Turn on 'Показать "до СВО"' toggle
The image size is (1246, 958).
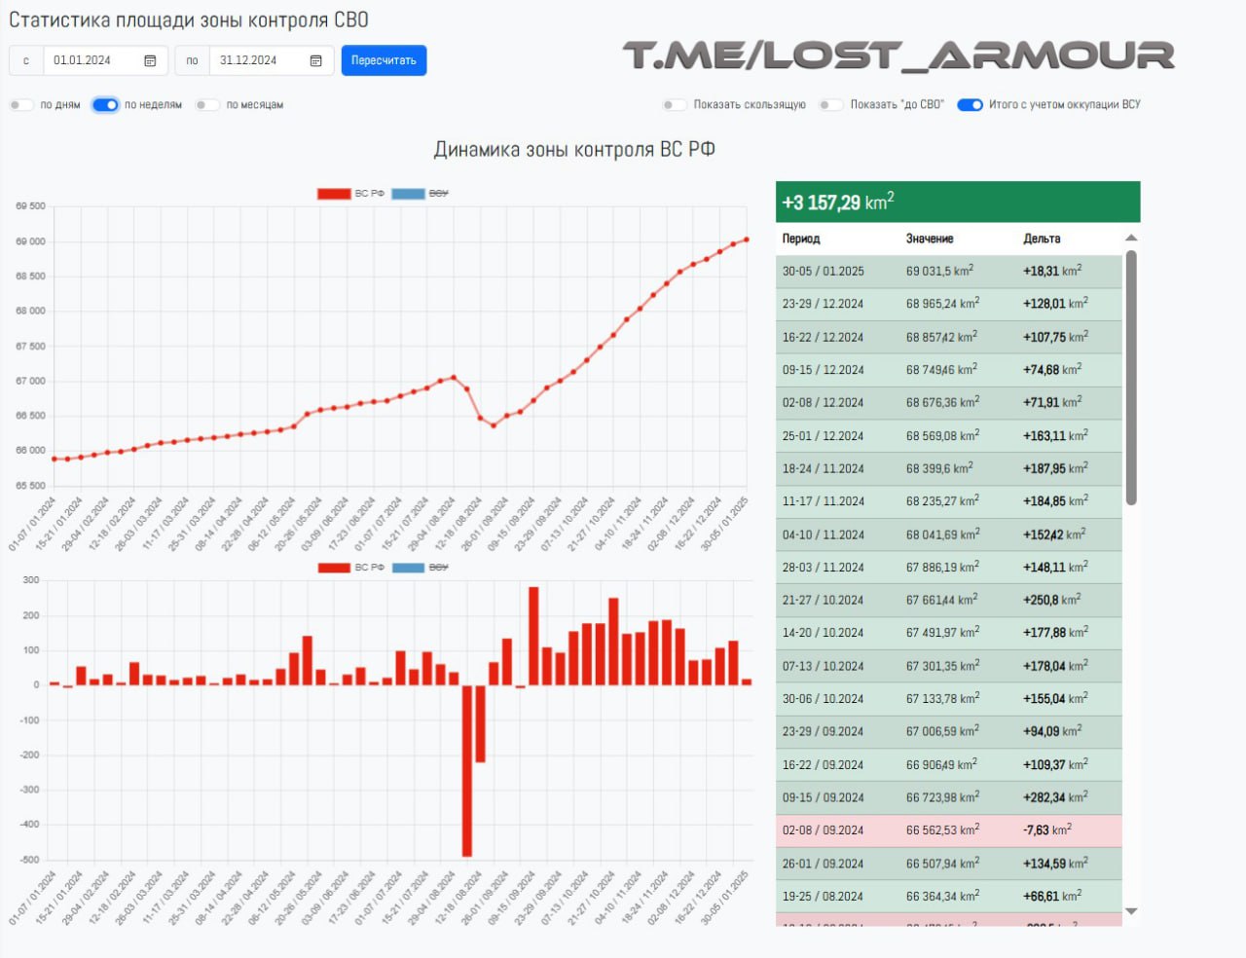830,105
